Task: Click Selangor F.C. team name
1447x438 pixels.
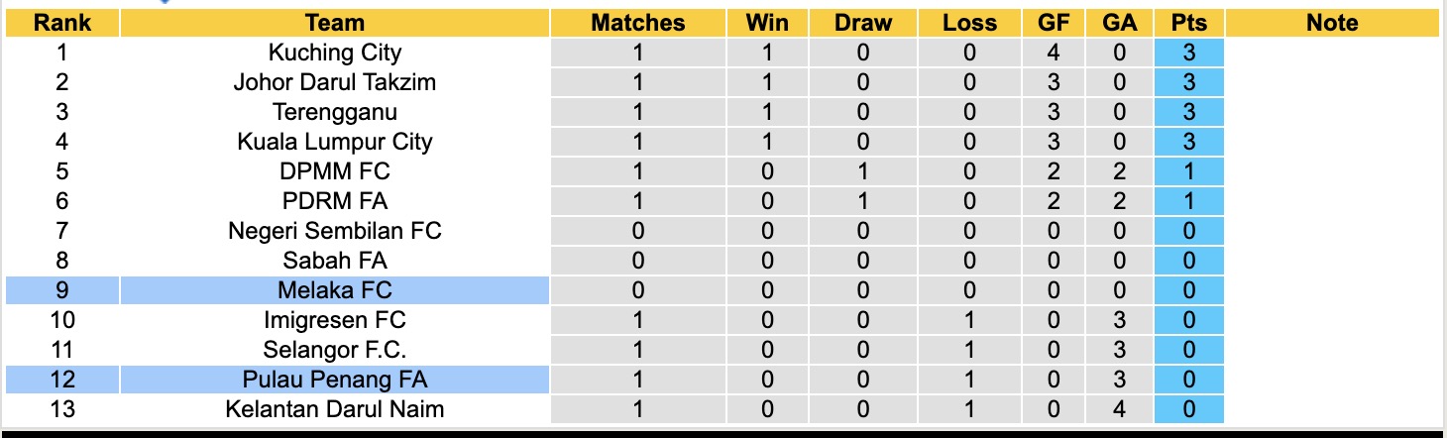Action: [x=335, y=350]
